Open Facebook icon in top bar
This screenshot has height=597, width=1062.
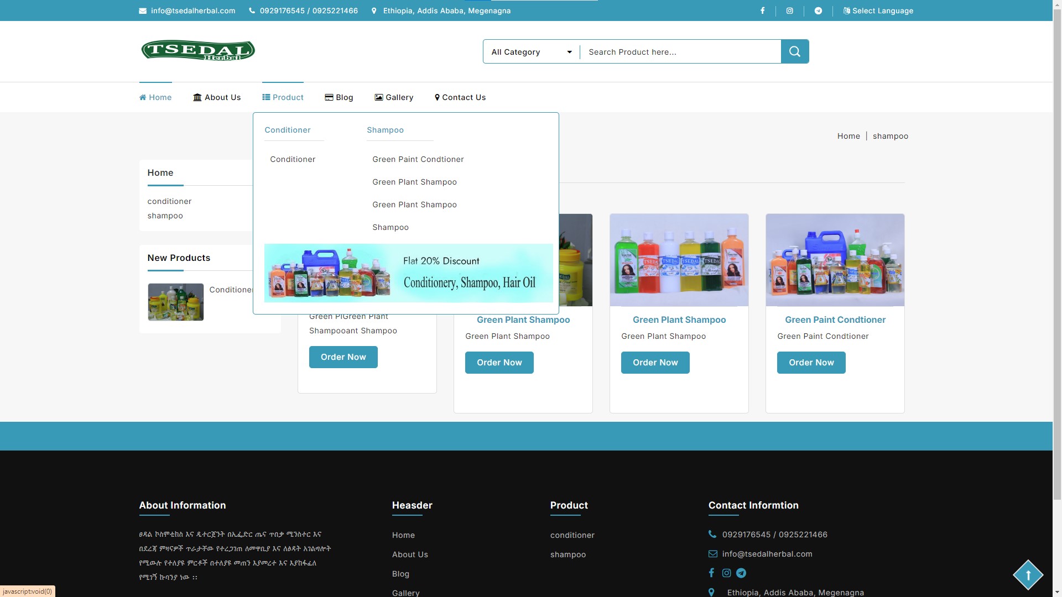[762, 11]
